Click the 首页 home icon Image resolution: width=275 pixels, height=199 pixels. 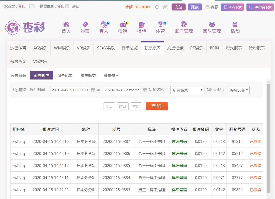point(66,24)
